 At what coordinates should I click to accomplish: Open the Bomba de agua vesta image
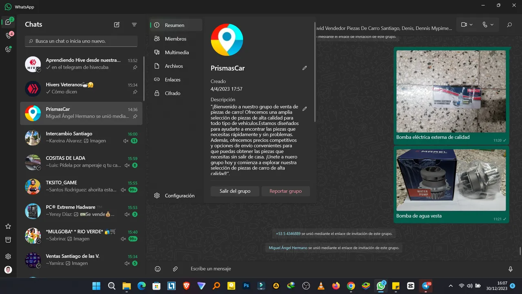tap(451, 180)
